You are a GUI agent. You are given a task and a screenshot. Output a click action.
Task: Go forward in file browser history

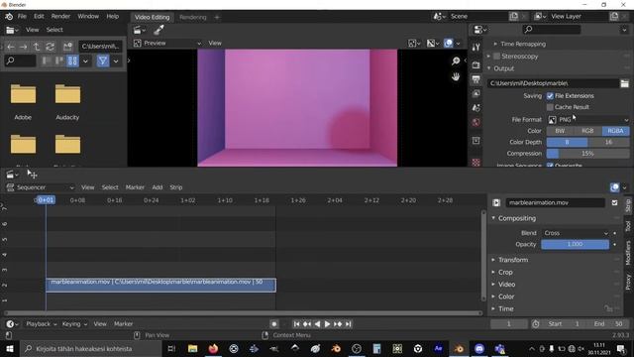pos(24,47)
